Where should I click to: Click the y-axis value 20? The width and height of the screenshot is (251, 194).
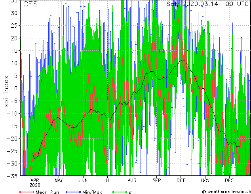[14, 38]
